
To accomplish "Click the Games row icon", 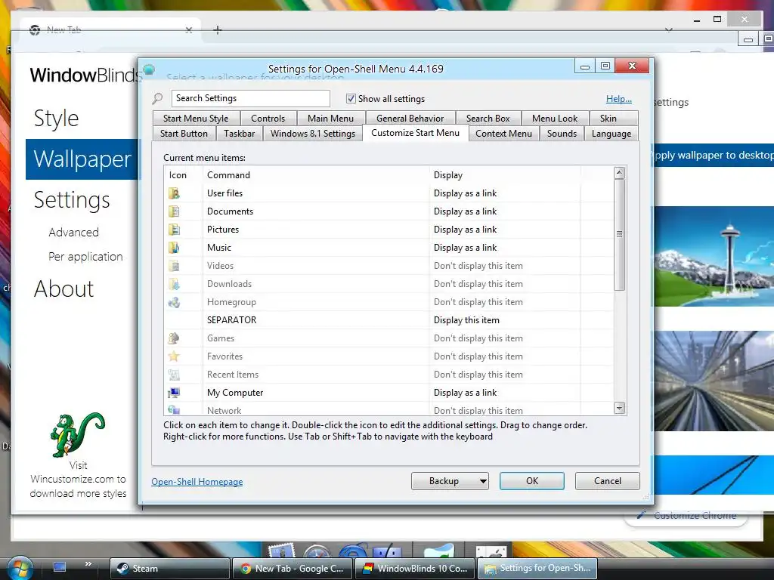I will (x=174, y=338).
